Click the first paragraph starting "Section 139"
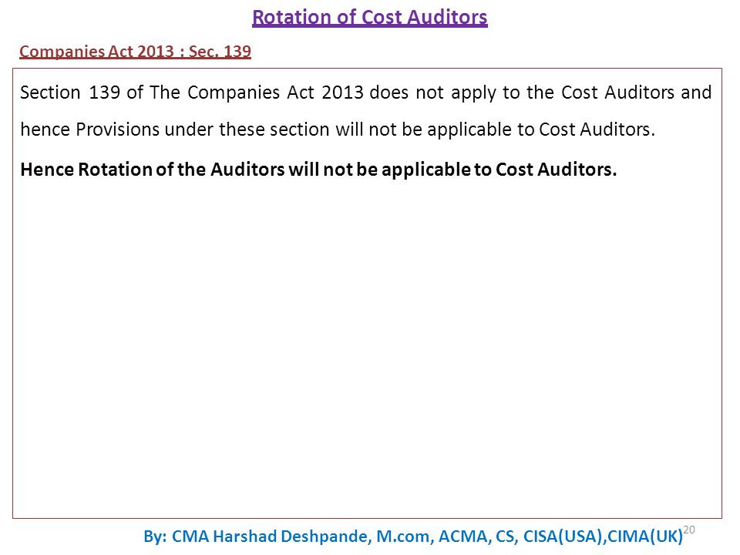Image resolution: width=740 pixels, height=555 pixels. tap(365, 111)
